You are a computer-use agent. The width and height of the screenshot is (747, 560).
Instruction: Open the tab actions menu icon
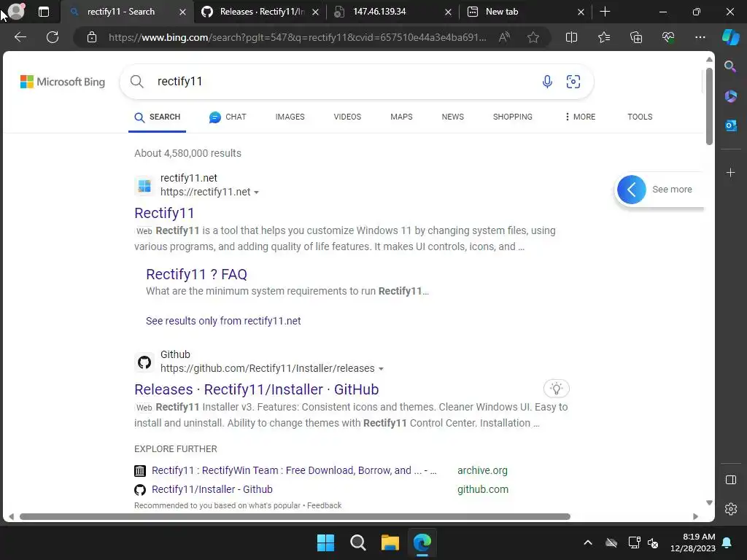(x=44, y=12)
